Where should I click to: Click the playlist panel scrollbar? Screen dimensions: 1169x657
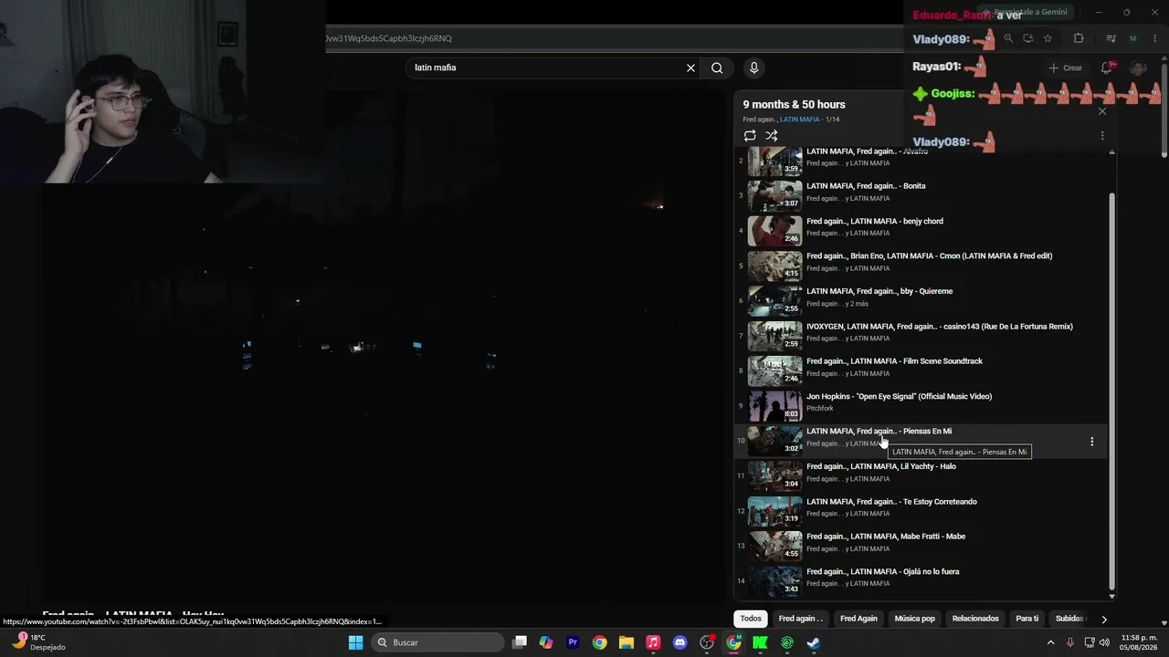coord(1111,391)
